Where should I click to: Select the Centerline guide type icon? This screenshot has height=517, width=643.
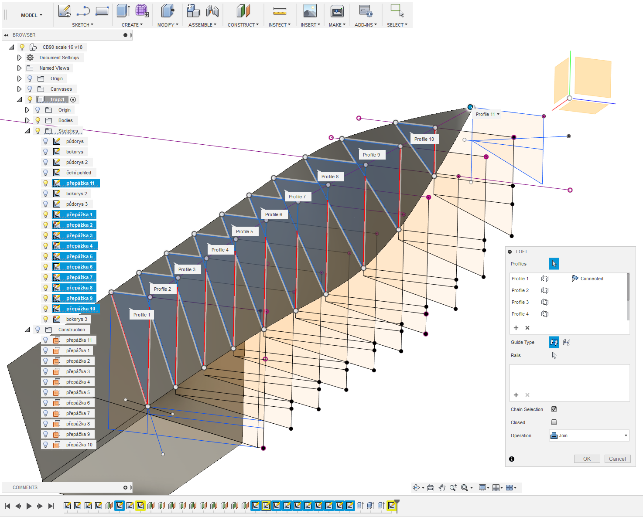coord(567,342)
